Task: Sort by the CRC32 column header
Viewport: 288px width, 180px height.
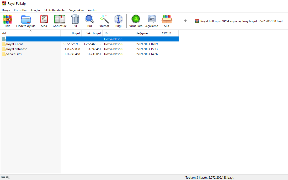Action: (169, 33)
